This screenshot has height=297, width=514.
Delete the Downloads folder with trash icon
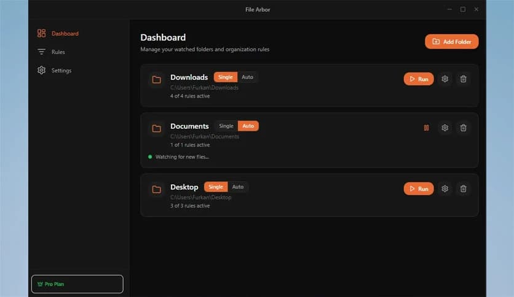coord(463,79)
